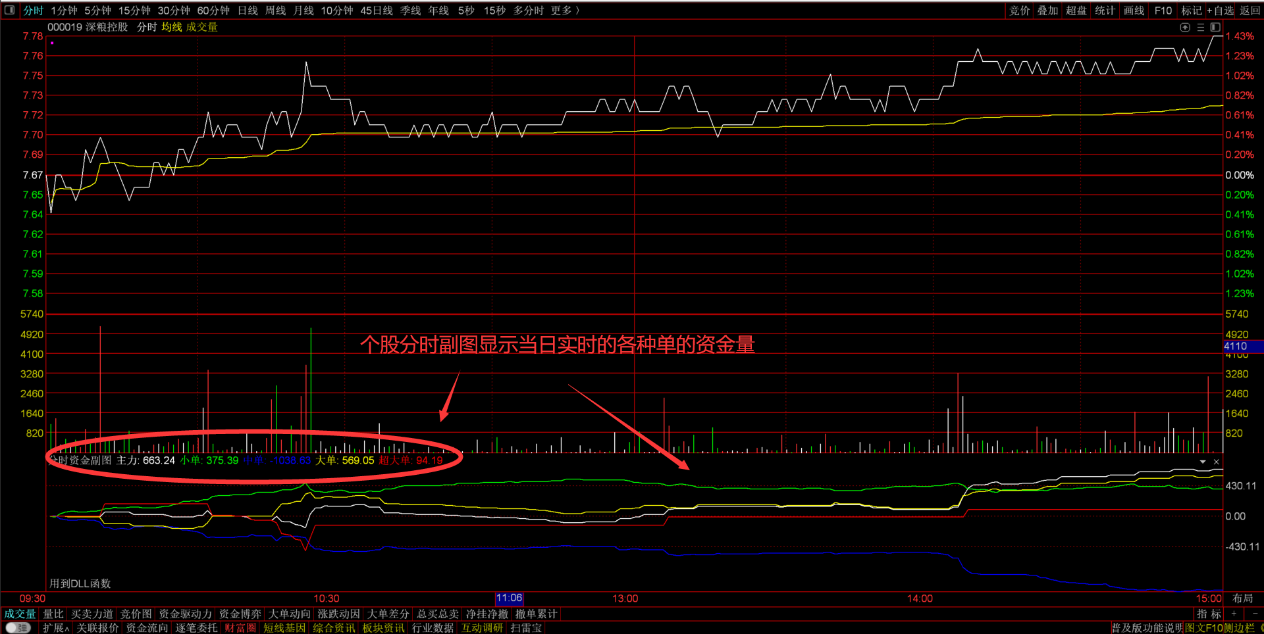Toggle the sidebar layout icon above the chart

[x=1215, y=27]
